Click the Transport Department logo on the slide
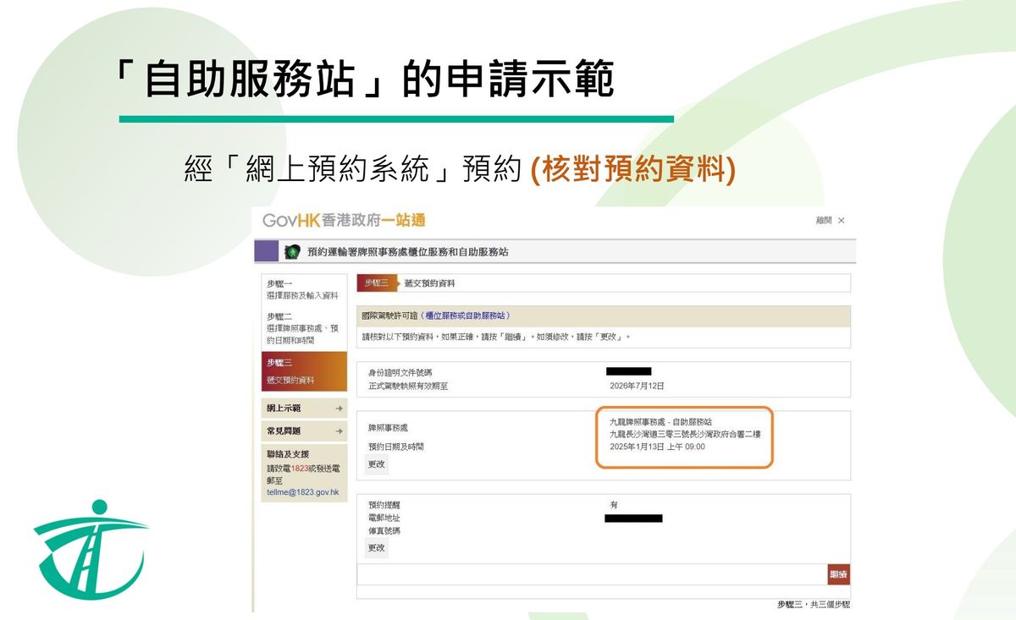1016x620 pixels. [x=91, y=551]
